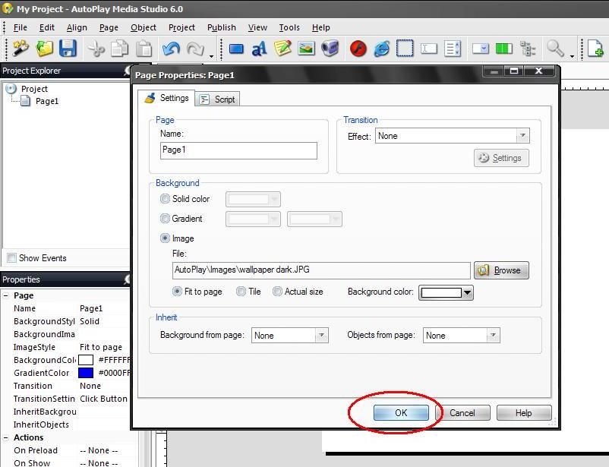
Task: Click Browse to choose an image file
Action: [x=500, y=270]
